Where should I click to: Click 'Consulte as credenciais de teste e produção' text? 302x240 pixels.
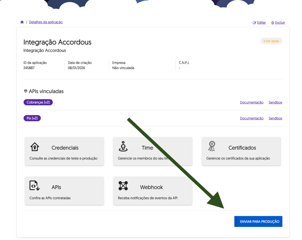click(x=63, y=158)
